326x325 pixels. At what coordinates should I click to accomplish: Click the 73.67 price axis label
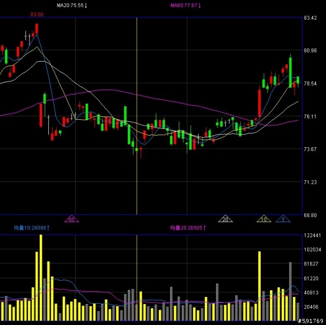(x=310, y=149)
